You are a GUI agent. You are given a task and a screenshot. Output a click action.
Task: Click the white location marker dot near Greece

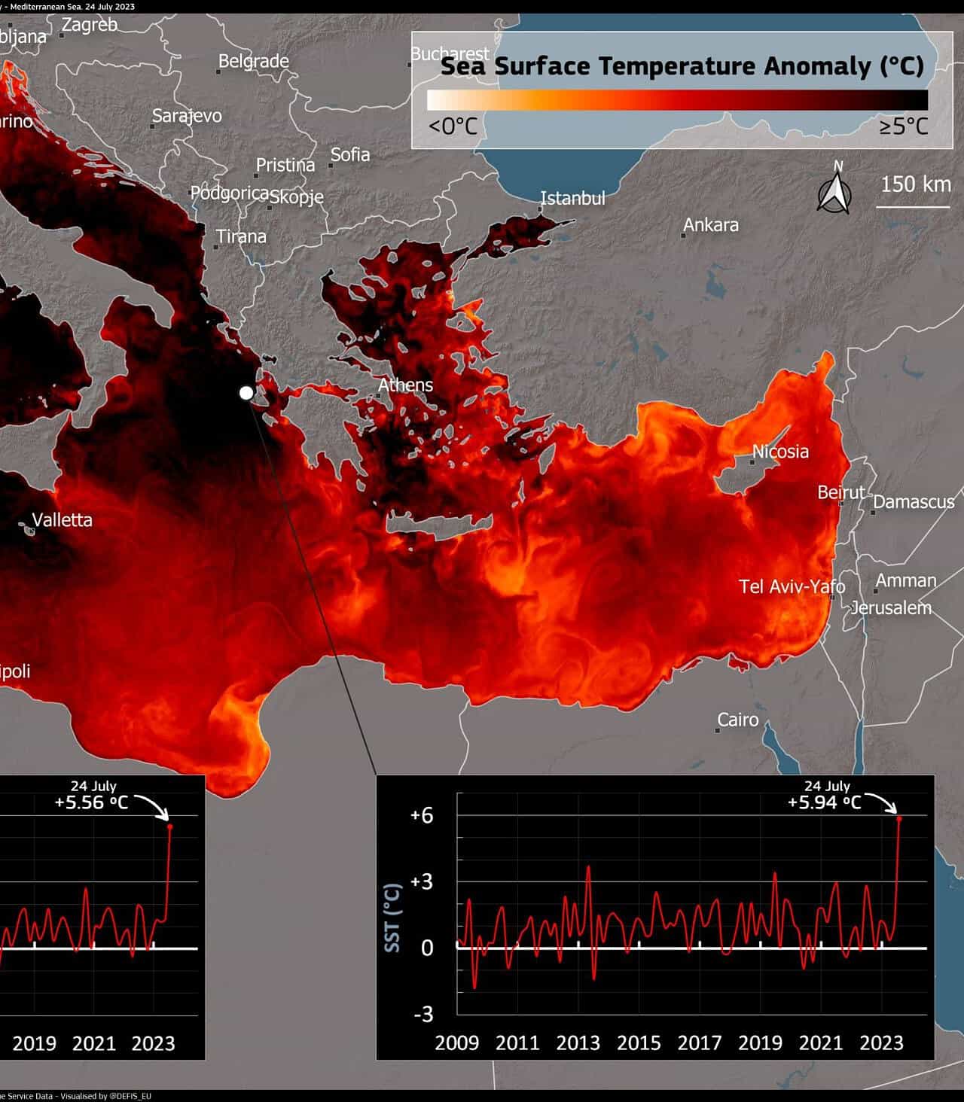coord(246,393)
